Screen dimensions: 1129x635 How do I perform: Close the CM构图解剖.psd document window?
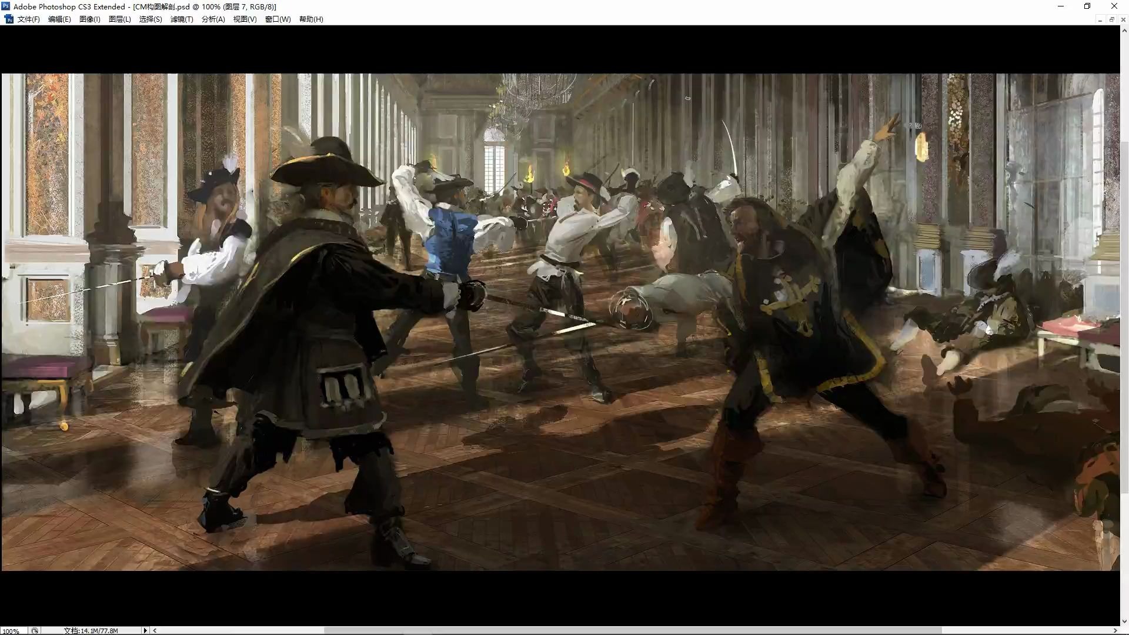tap(1123, 19)
